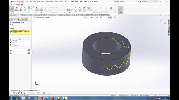
Task: Open the Equation Driven Curve help icon
Action: tap(30, 22)
